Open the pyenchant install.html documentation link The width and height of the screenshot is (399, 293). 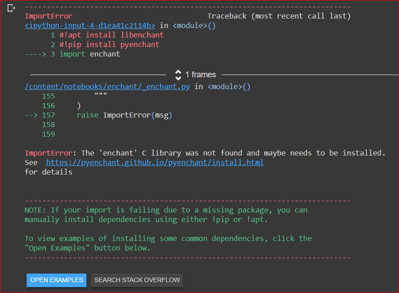pos(155,162)
